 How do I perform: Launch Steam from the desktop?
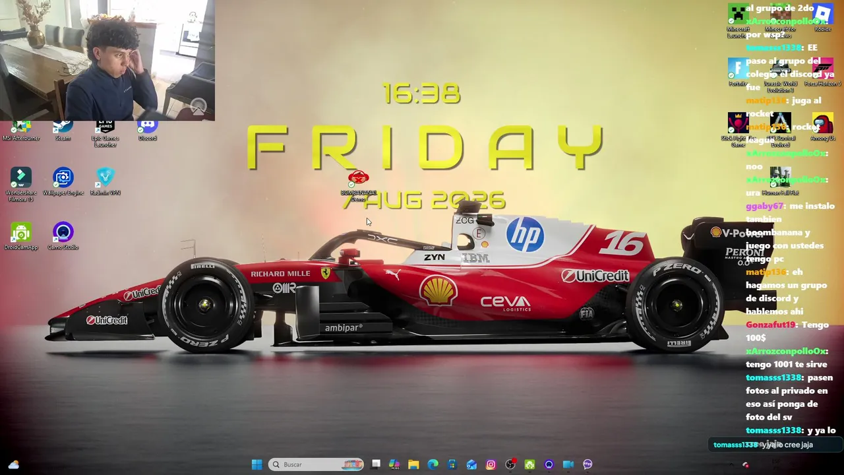pyautogui.click(x=63, y=130)
